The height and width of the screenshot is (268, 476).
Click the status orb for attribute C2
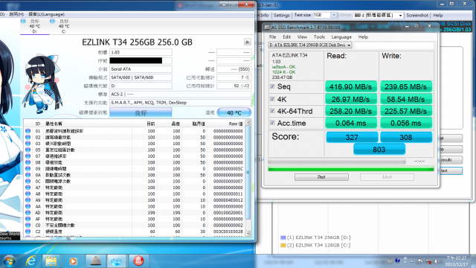click(28, 232)
